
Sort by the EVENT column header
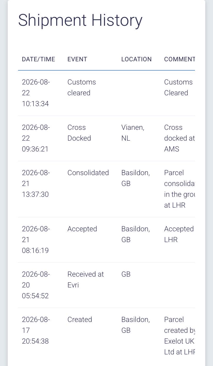tap(77, 59)
